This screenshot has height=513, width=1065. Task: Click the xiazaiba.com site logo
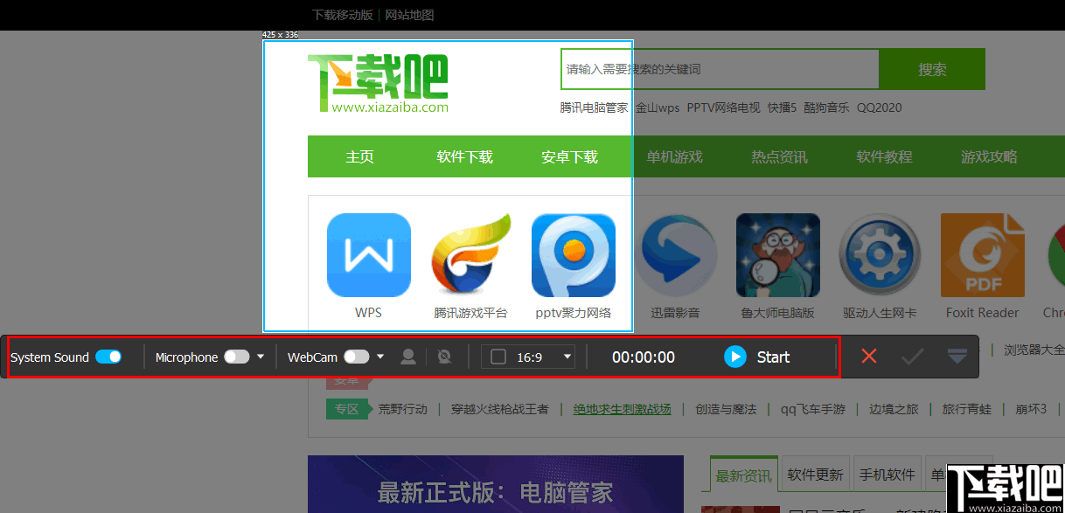pyautogui.click(x=378, y=84)
